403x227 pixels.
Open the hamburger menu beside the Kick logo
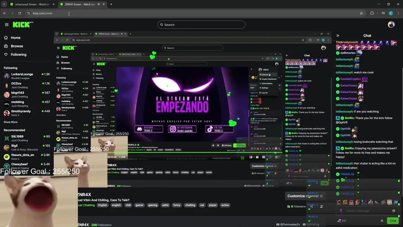[x=7, y=25]
